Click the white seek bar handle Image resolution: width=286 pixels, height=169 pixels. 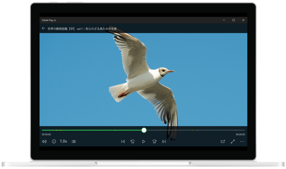pos(144,130)
